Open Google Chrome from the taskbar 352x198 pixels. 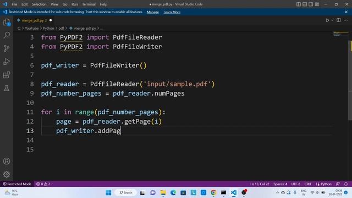coord(213,193)
